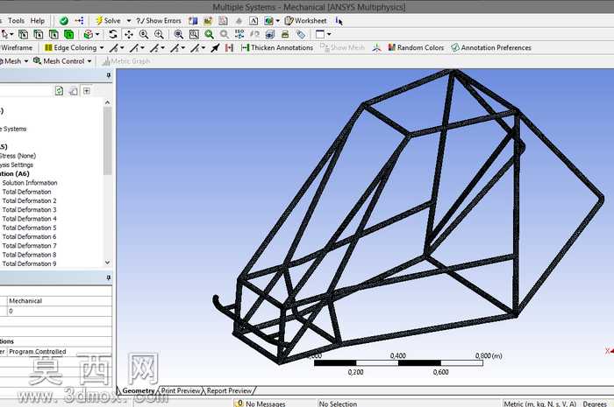Open the Tools menu
The width and height of the screenshot is (614, 407).
16,21
